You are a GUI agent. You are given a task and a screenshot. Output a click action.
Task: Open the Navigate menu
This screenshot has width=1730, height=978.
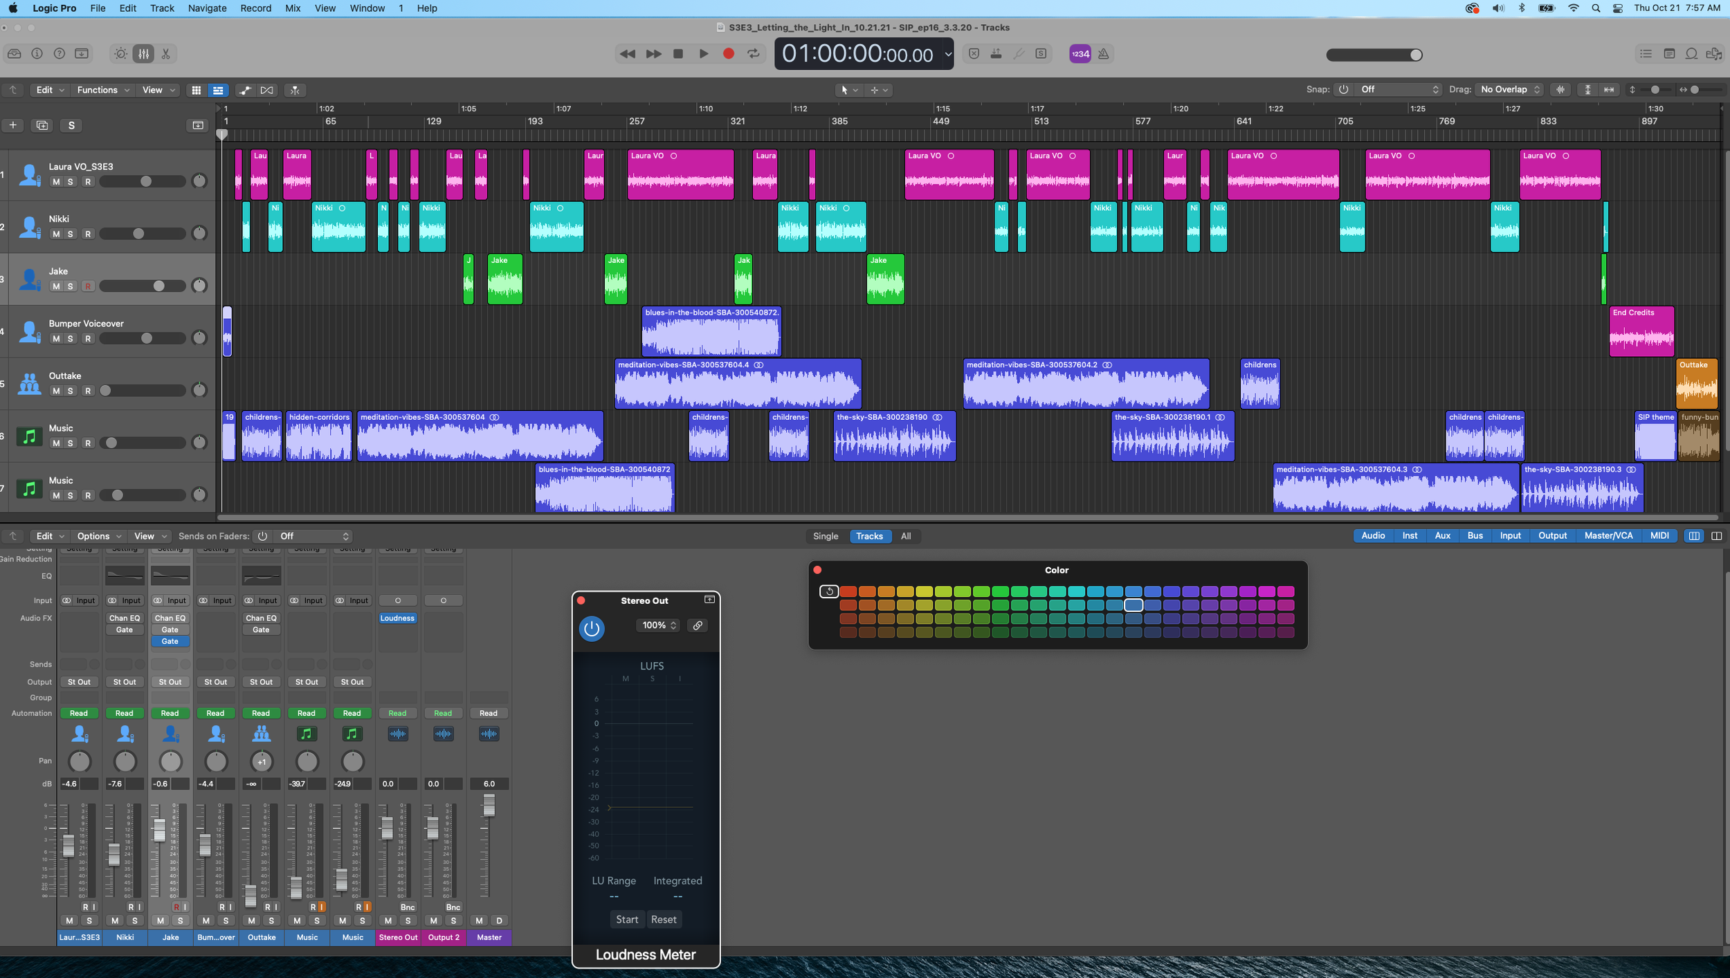click(x=207, y=8)
